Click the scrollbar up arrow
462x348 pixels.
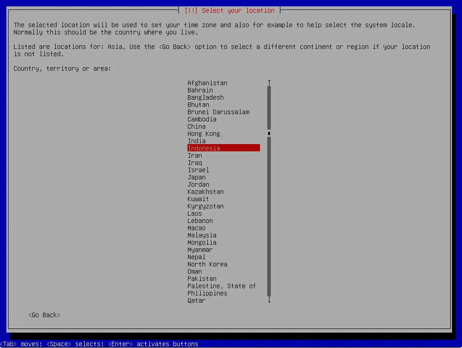(269, 82)
